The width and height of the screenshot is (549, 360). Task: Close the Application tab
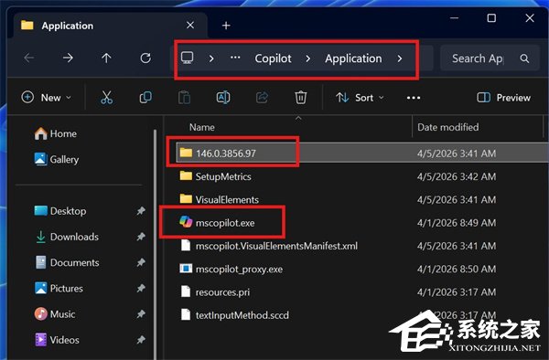[190, 26]
